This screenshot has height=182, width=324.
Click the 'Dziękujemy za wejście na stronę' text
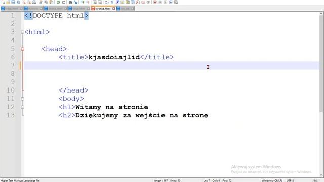142,115
